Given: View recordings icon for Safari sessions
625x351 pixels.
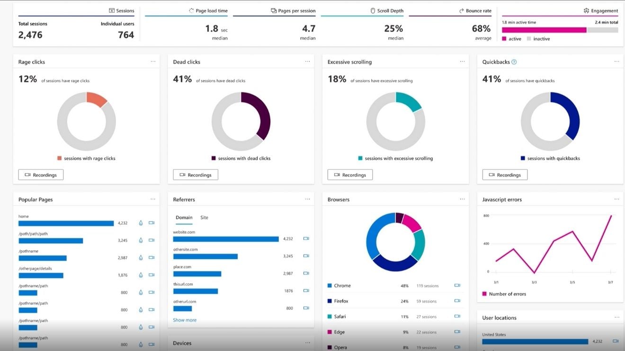Looking at the screenshot, I should tap(457, 316).
